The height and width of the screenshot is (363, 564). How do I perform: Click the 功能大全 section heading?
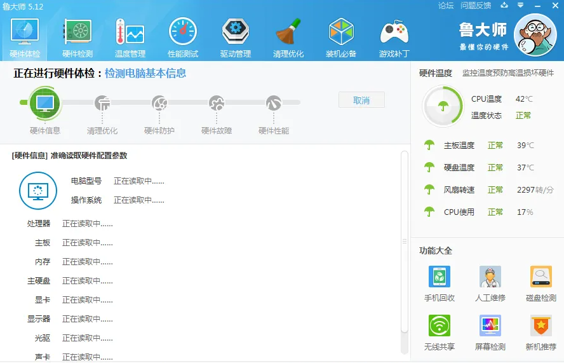tap(436, 250)
